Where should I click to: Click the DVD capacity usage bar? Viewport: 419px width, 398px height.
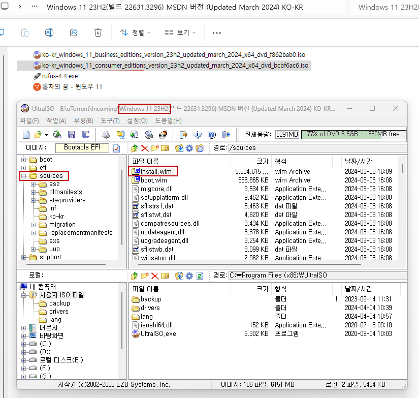coord(353,134)
